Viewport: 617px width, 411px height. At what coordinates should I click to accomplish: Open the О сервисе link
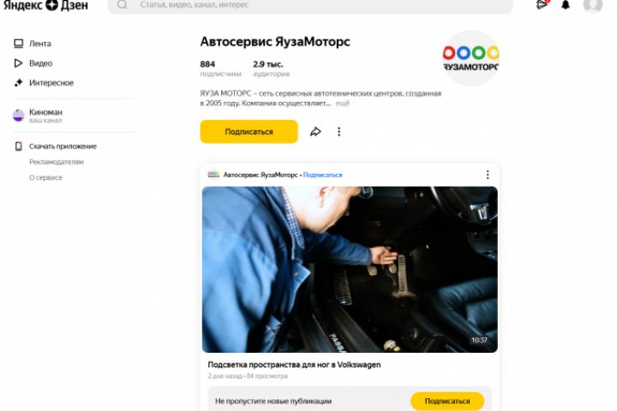point(45,177)
